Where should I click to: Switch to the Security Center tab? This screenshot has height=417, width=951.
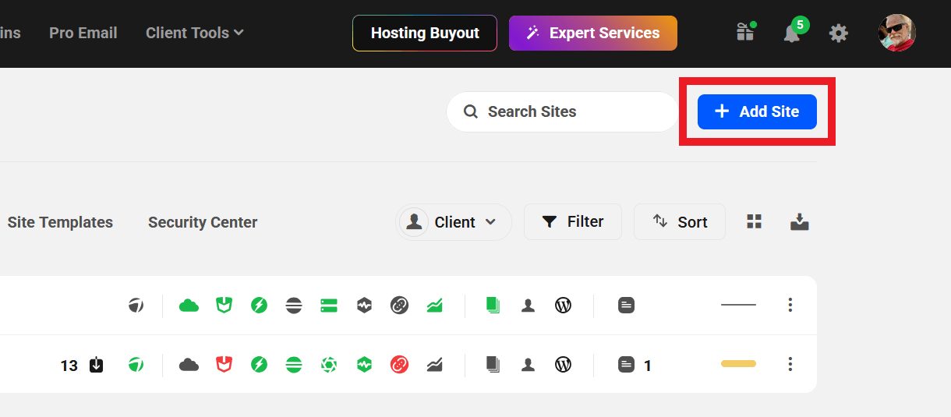point(203,222)
